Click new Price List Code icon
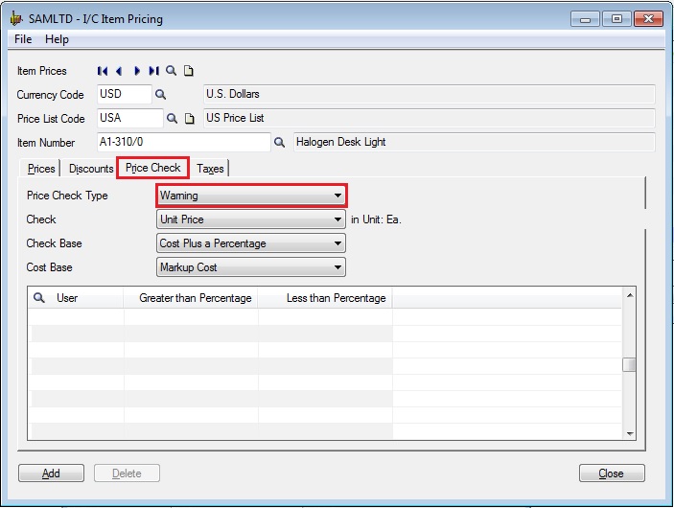The height and width of the screenshot is (508, 674). point(189,119)
